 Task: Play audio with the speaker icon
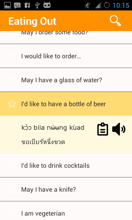click(x=119, y=129)
